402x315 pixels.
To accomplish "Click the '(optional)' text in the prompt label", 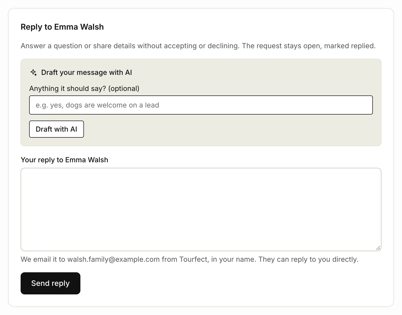I will tap(124, 89).
